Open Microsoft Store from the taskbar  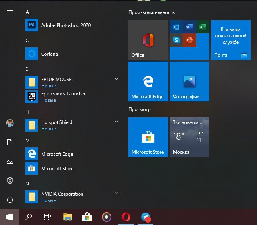[x=87, y=217]
